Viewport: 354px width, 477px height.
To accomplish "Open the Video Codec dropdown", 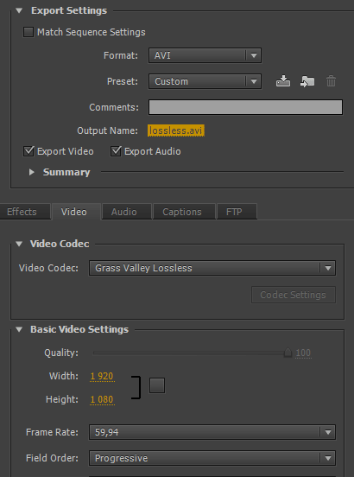I will [x=212, y=268].
